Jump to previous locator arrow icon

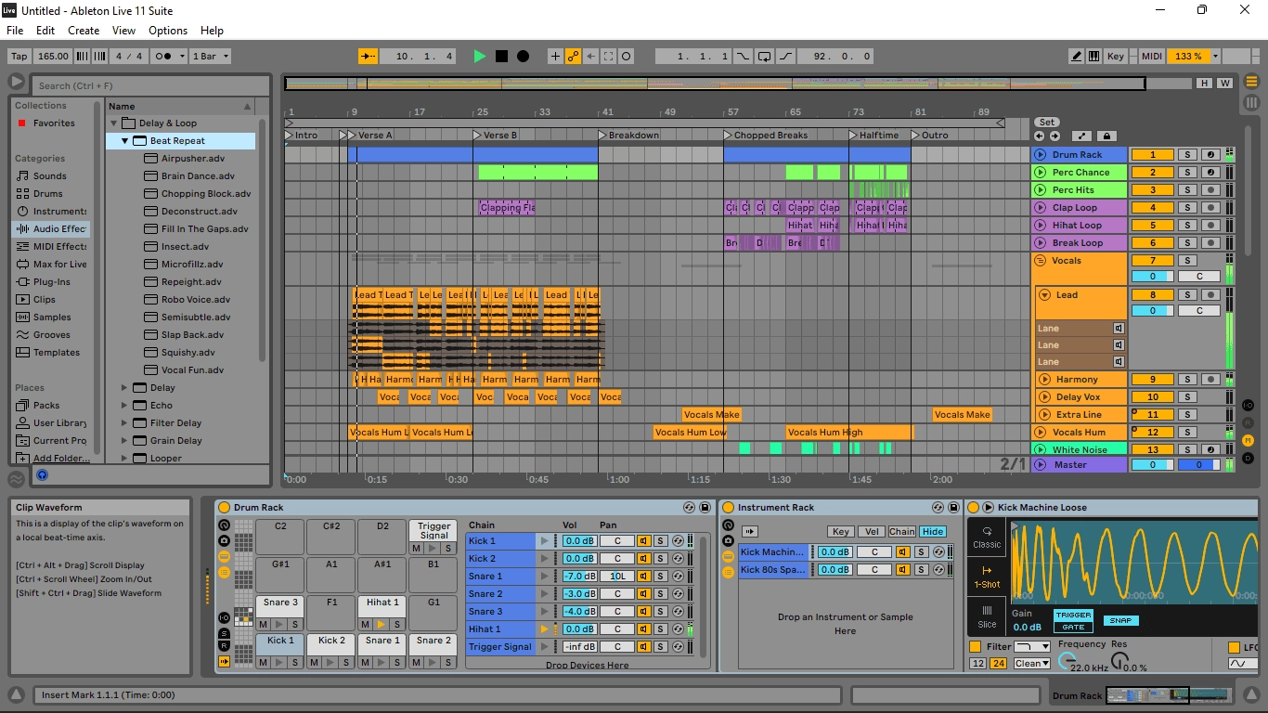pos(1041,136)
